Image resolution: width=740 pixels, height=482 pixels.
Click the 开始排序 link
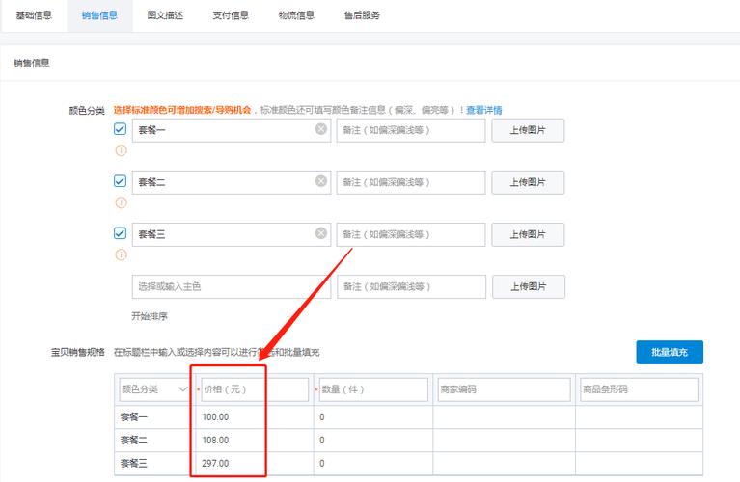tap(150, 316)
